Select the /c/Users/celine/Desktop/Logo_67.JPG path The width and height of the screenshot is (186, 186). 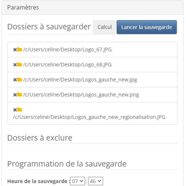click(67, 49)
